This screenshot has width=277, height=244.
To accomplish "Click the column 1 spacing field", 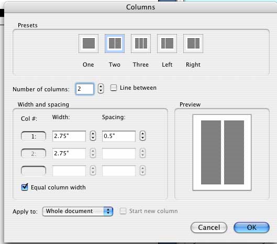I will point(119,136).
